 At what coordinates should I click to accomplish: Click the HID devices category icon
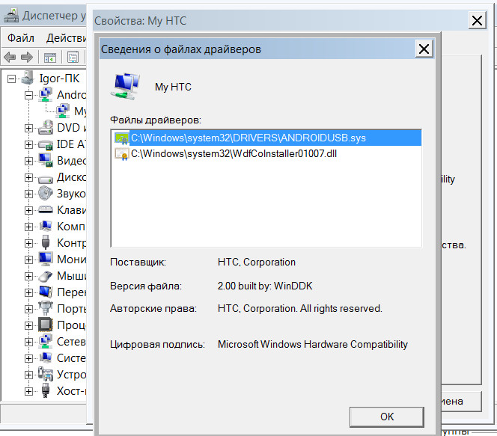[x=46, y=374]
